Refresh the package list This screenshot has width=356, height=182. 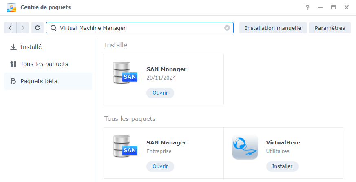click(38, 28)
